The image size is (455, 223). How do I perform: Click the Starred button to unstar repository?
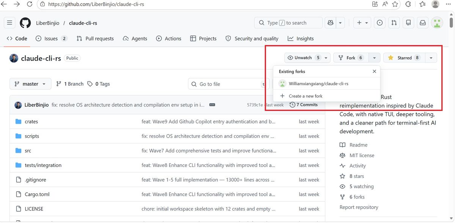coord(404,58)
